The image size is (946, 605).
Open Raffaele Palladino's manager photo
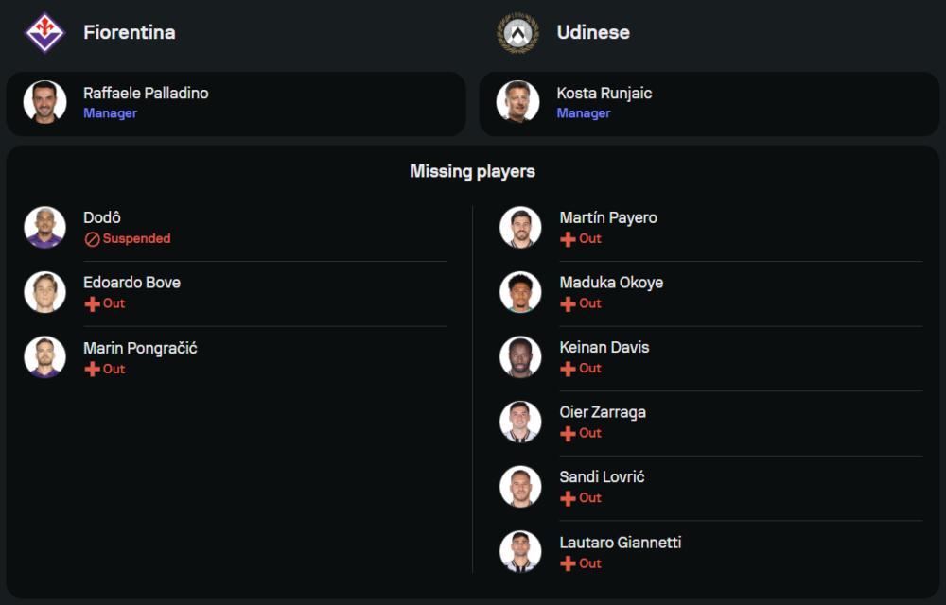(44, 102)
